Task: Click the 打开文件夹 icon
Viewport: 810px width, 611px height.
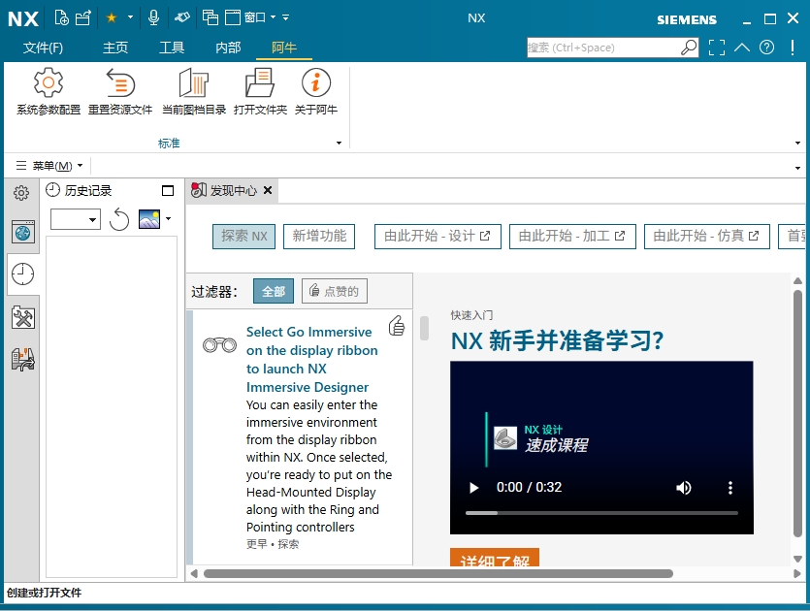Action: pyautogui.click(x=260, y=83)
